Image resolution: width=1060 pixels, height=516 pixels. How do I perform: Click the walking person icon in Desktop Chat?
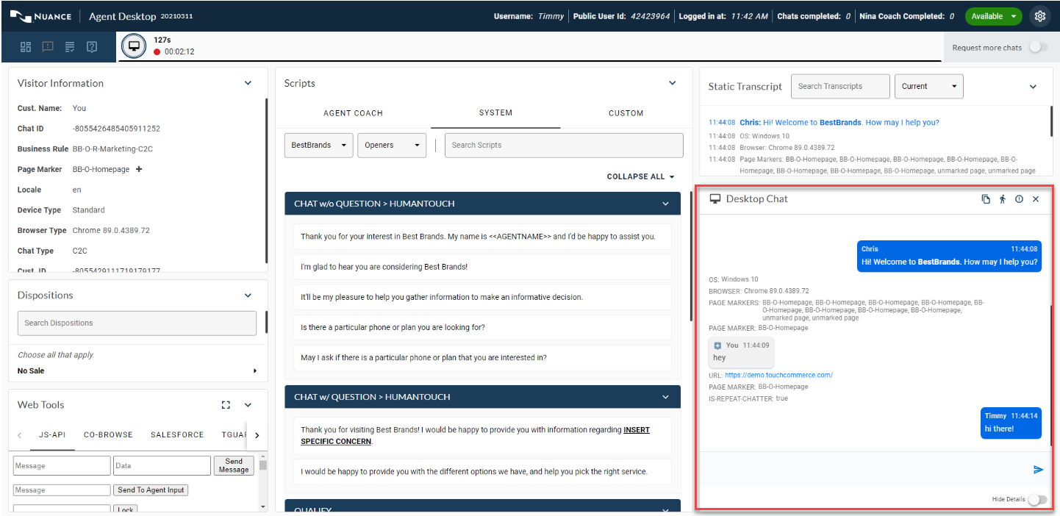tap(1002, 199)
